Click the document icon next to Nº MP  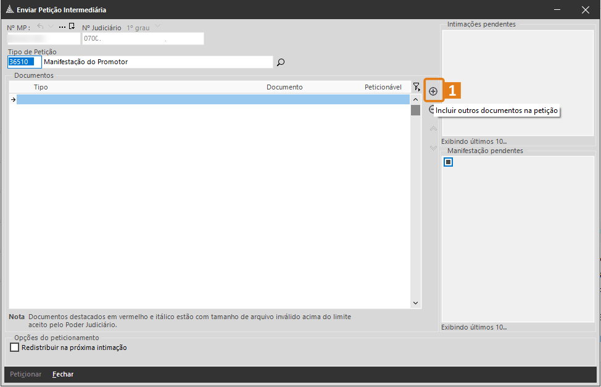(72, 27)
